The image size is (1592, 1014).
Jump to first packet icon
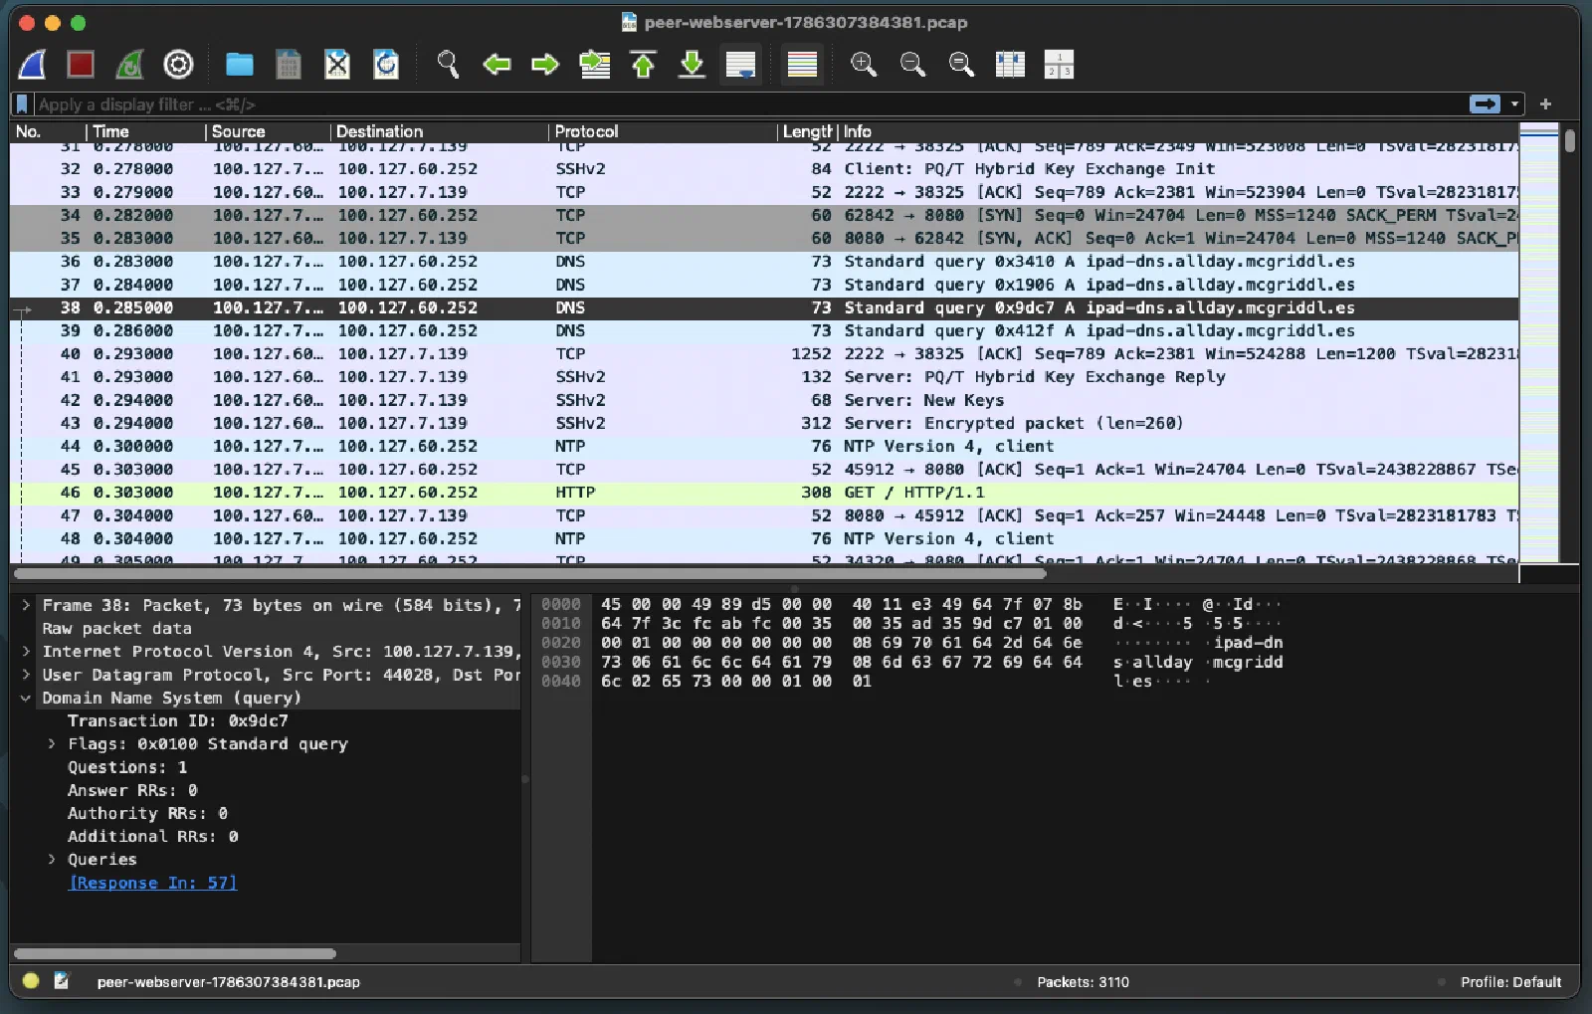point(644,65)
